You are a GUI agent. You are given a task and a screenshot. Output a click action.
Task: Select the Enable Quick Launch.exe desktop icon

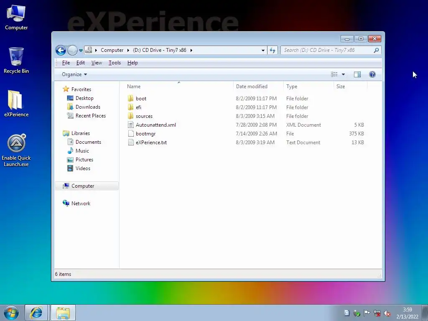click(x=16, y=150)
